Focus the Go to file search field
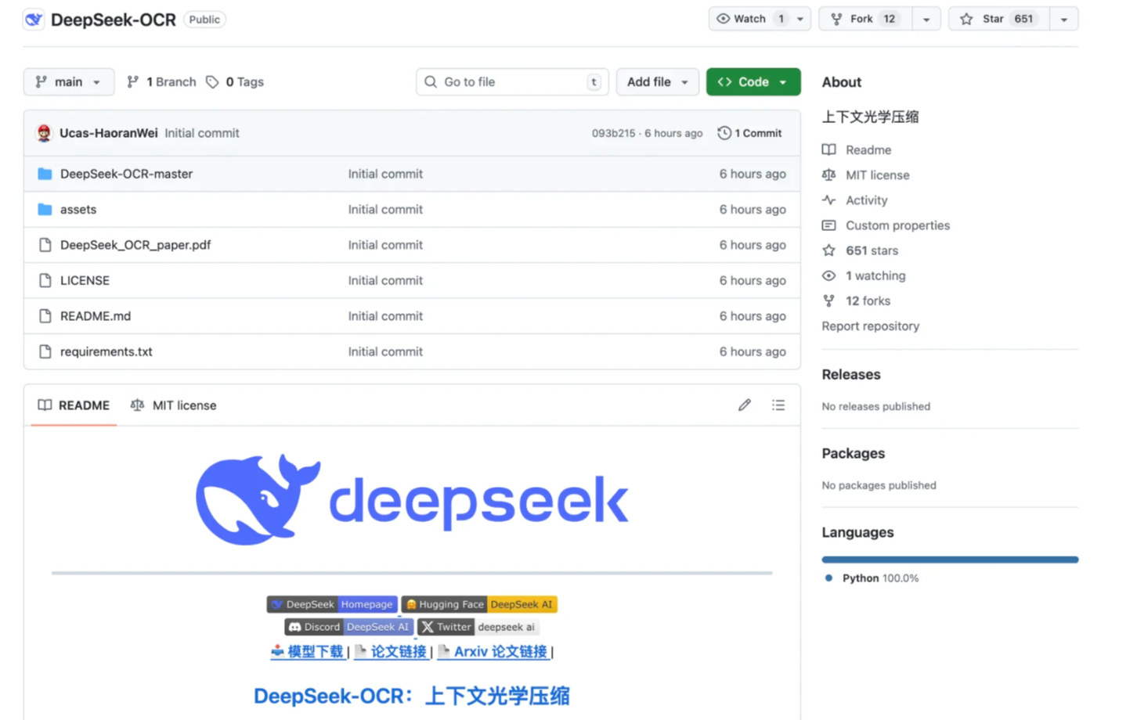This screenshot has width=1137, height=720. [x=512, y=82]
